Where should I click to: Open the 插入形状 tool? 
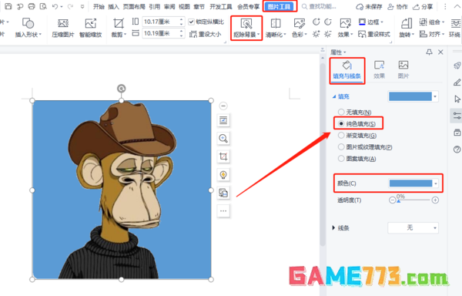coord(28,28)
